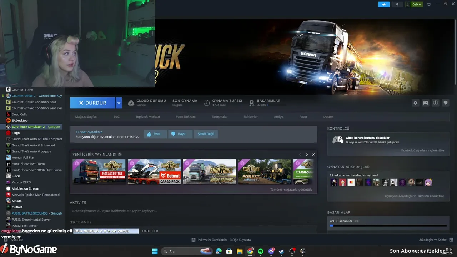
Task: Open Spotify from taskbar
Action: 261,251
